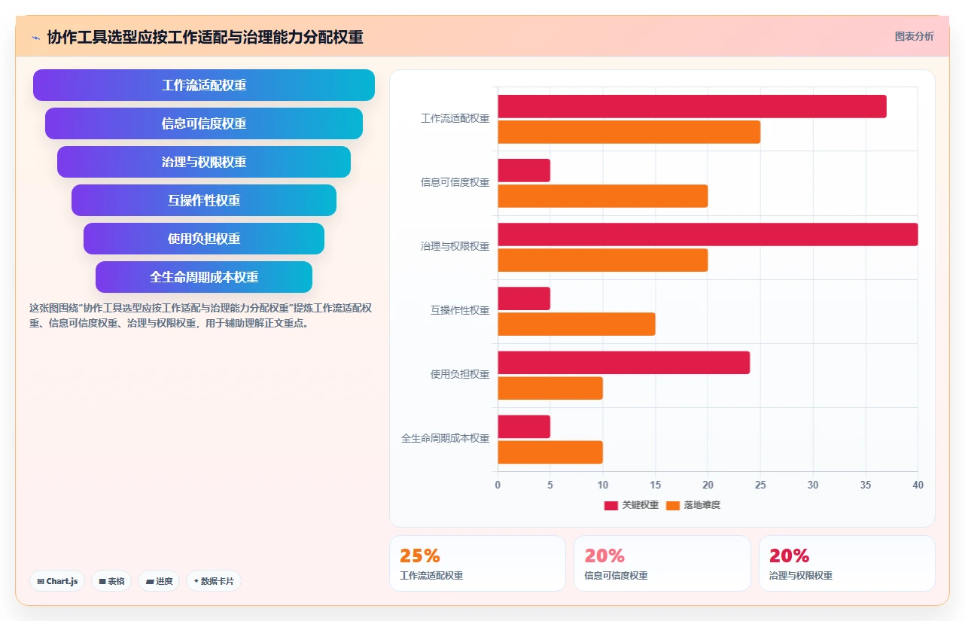
Task: Click the 全生命周期成本权重 y-axis label
Action: tap(446, 438)
